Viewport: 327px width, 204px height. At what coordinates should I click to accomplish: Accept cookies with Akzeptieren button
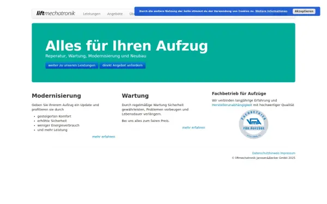(x=304, y=11)
